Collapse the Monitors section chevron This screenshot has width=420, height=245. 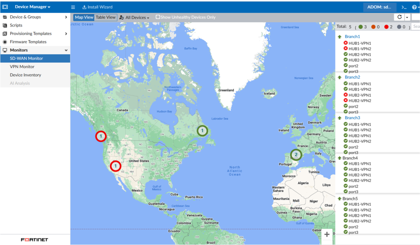click(x=66, y=50)
